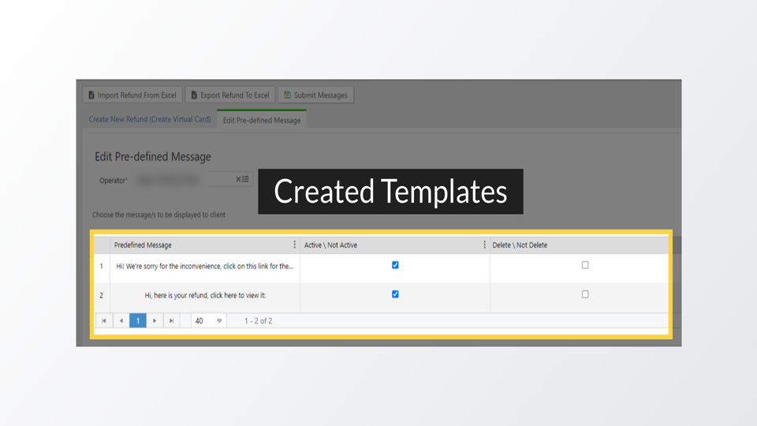Image resolution: width=757 pixels, height=426 pixels.
Task: Check the Delete checkbox for row 2
Action: (585, 294)
